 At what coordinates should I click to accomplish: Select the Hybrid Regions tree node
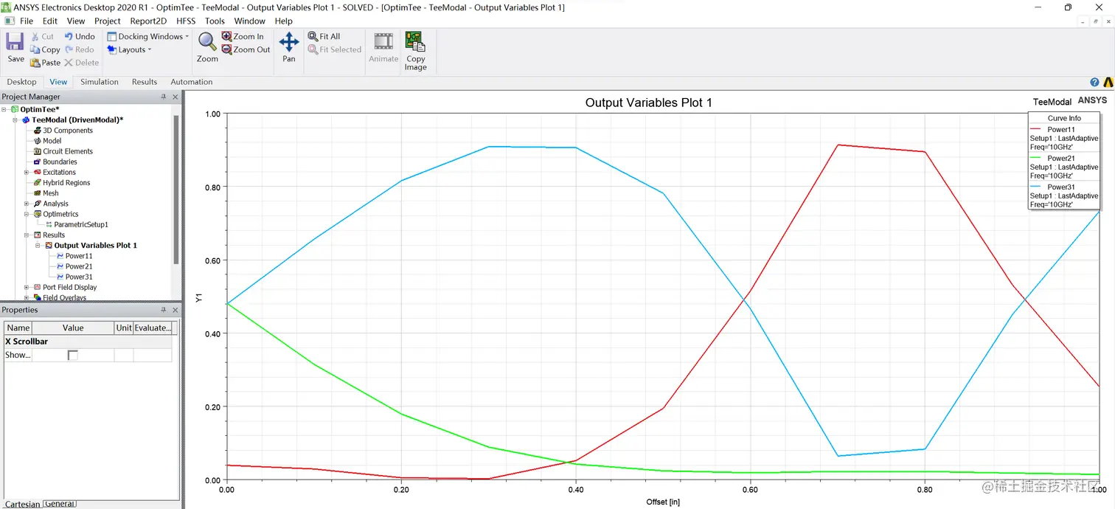[x=66, y=183]
